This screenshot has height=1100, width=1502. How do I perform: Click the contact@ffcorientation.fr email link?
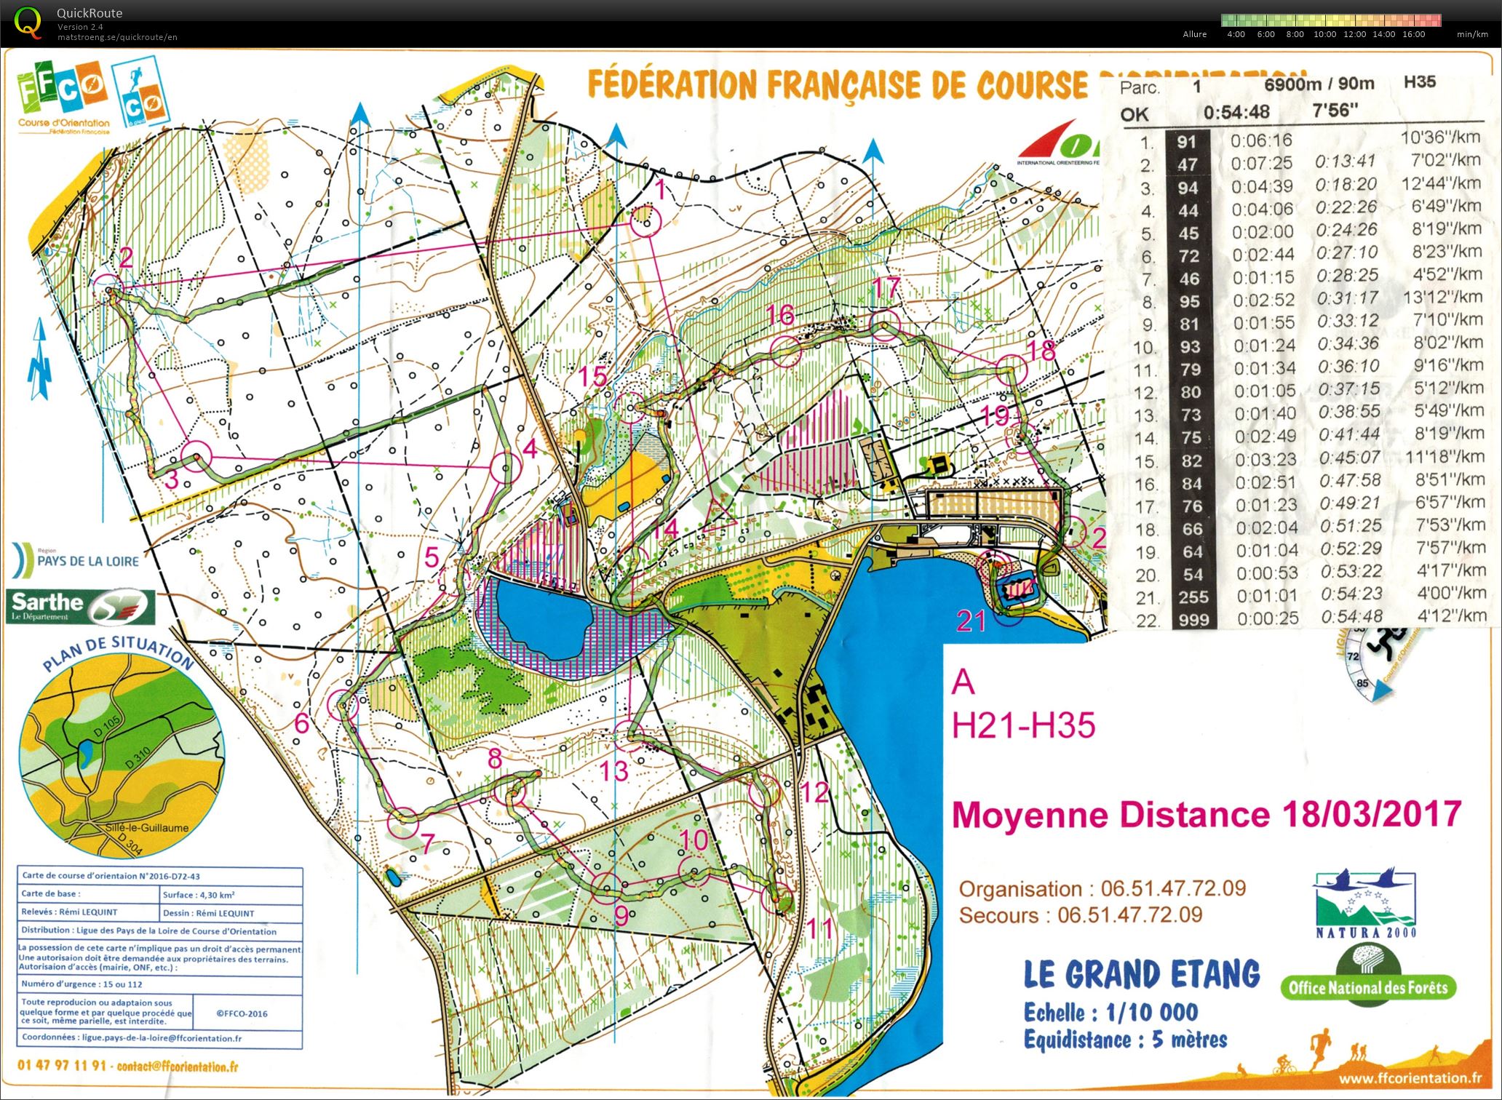(x=177, y=1067)
